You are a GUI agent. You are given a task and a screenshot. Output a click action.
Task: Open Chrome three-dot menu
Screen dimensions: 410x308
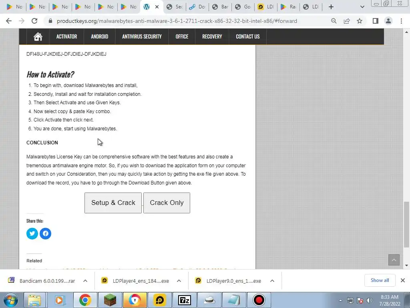pyautogui.click(x=401, y=21)
